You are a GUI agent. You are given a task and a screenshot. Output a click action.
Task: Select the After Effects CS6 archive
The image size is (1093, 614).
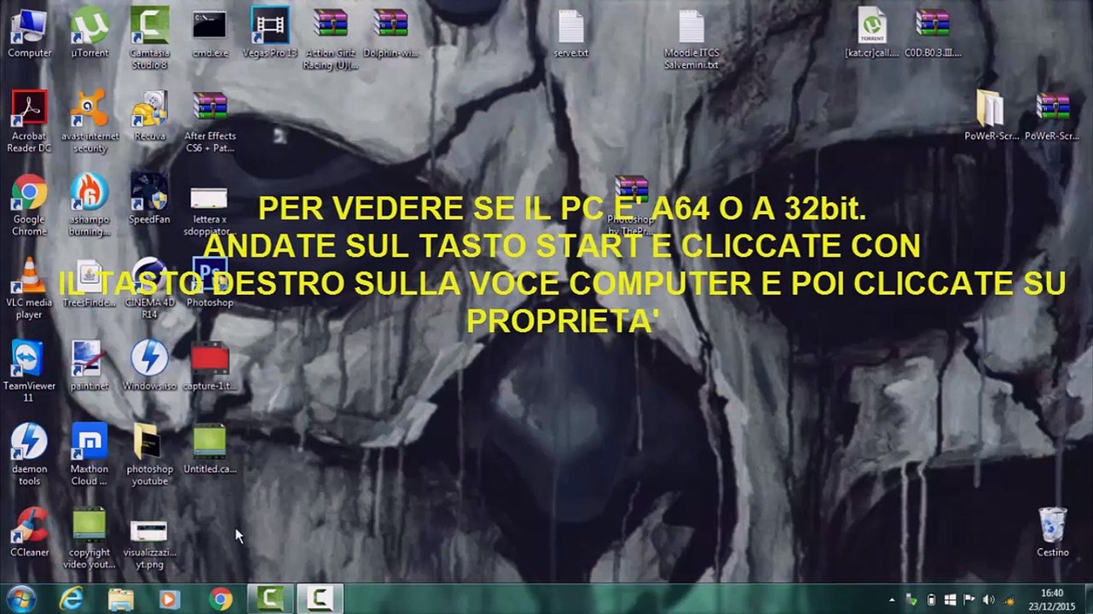pyautogui.click(x=210, y=121)
